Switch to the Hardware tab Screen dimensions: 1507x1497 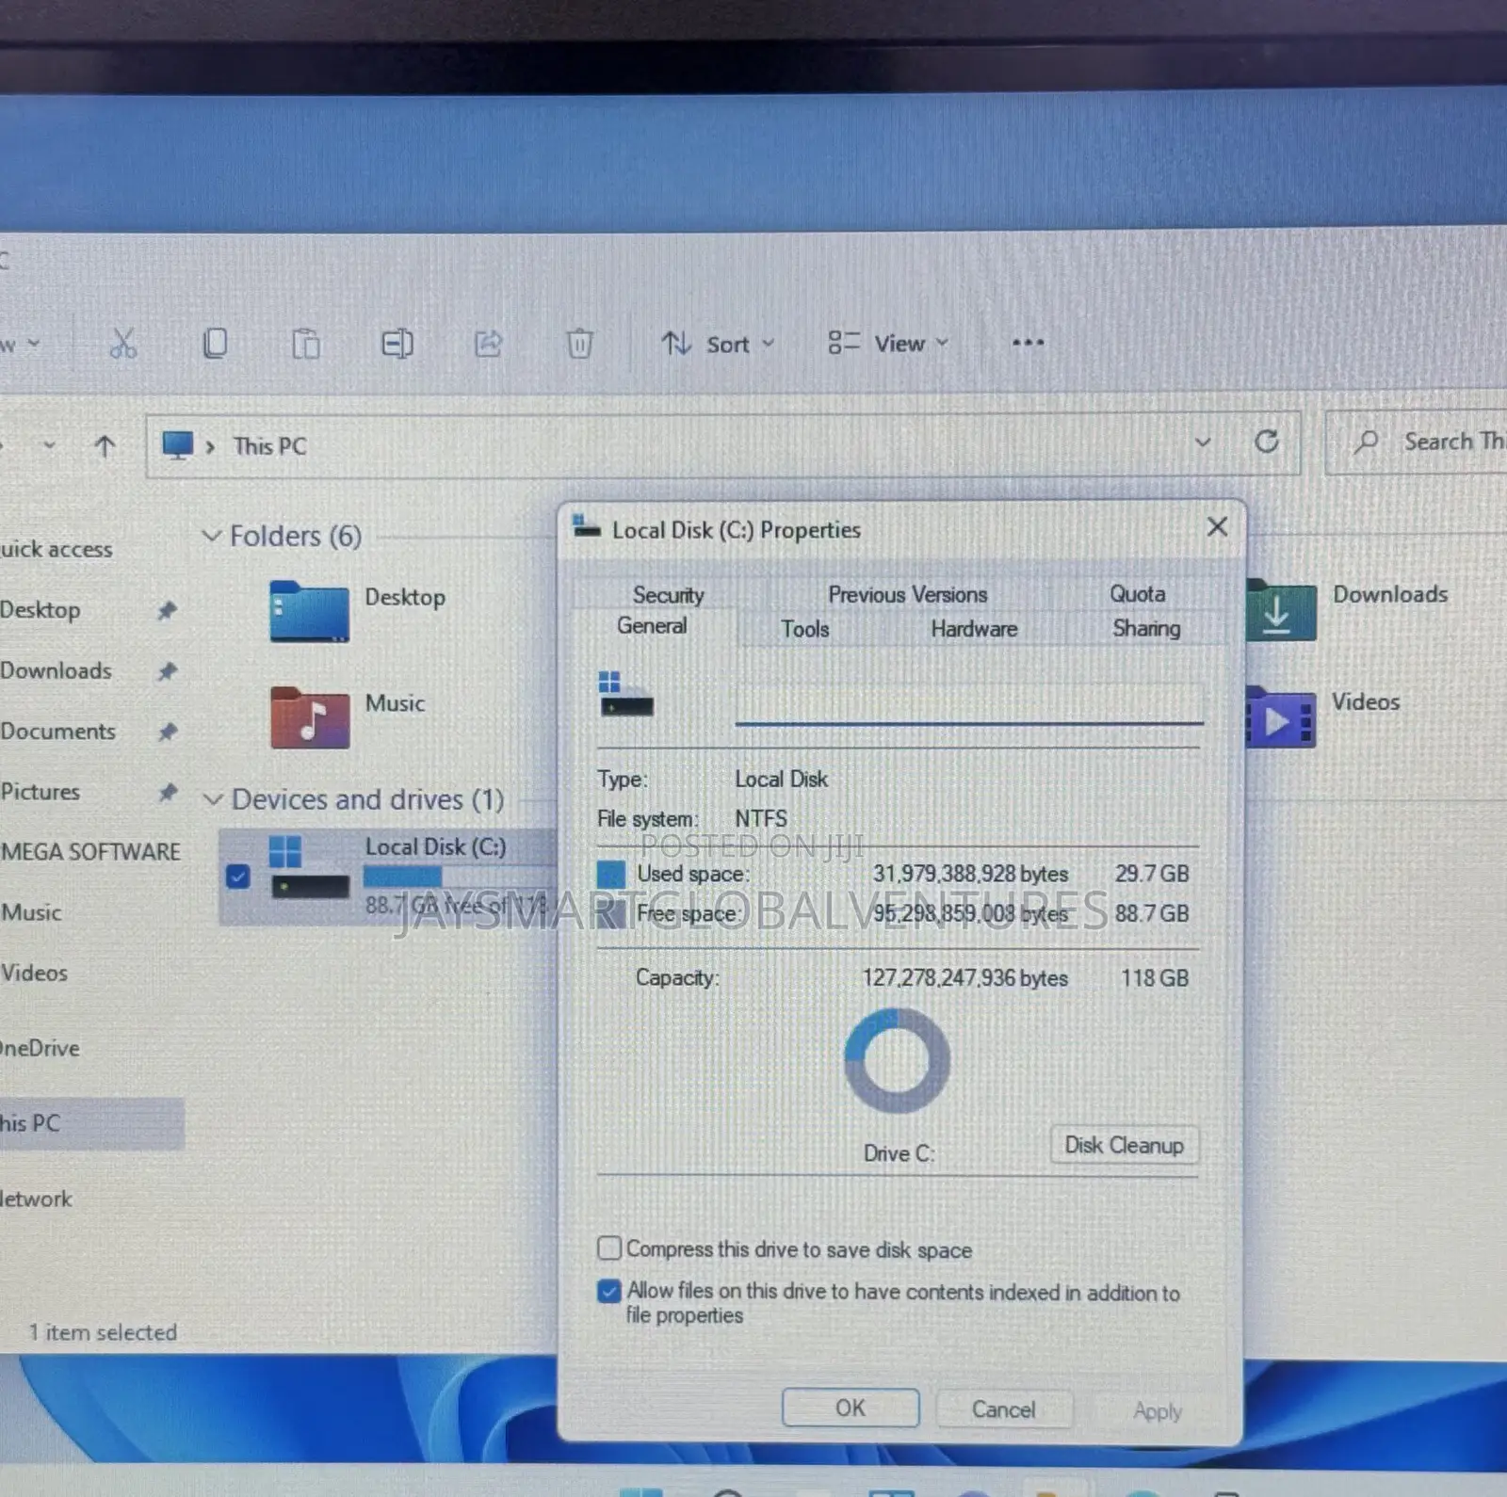click(974, 629)
